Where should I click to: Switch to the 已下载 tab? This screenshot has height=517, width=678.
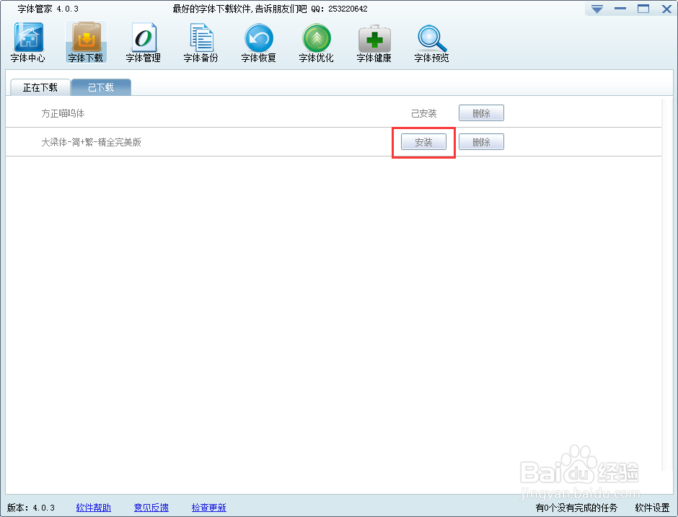point(101,87)
